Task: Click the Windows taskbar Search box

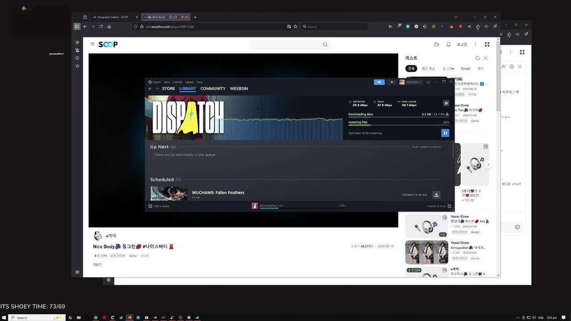Action: click(x=37, y=317)
